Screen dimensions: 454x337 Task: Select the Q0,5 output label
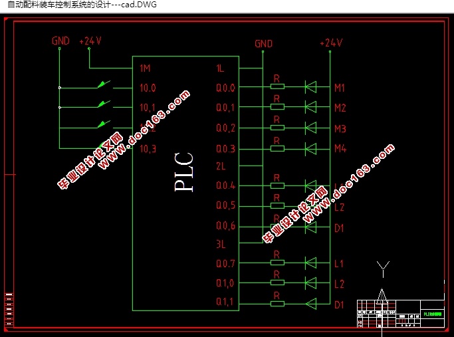point(225,205)
